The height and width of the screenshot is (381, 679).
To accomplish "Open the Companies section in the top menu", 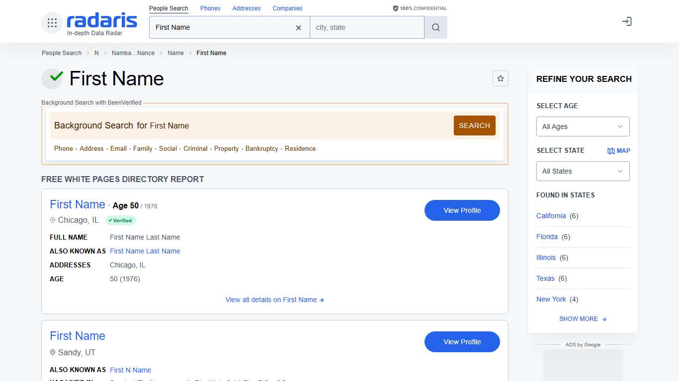I will [287, 8].
